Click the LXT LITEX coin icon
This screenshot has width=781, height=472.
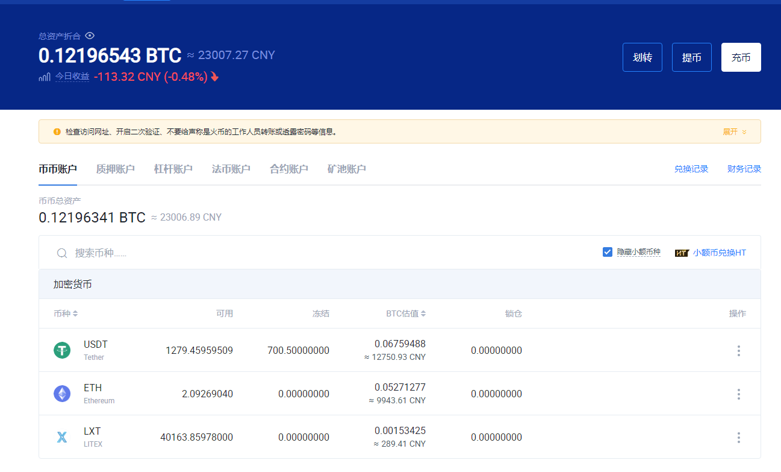pyautogui.click(x=62, y=437)
